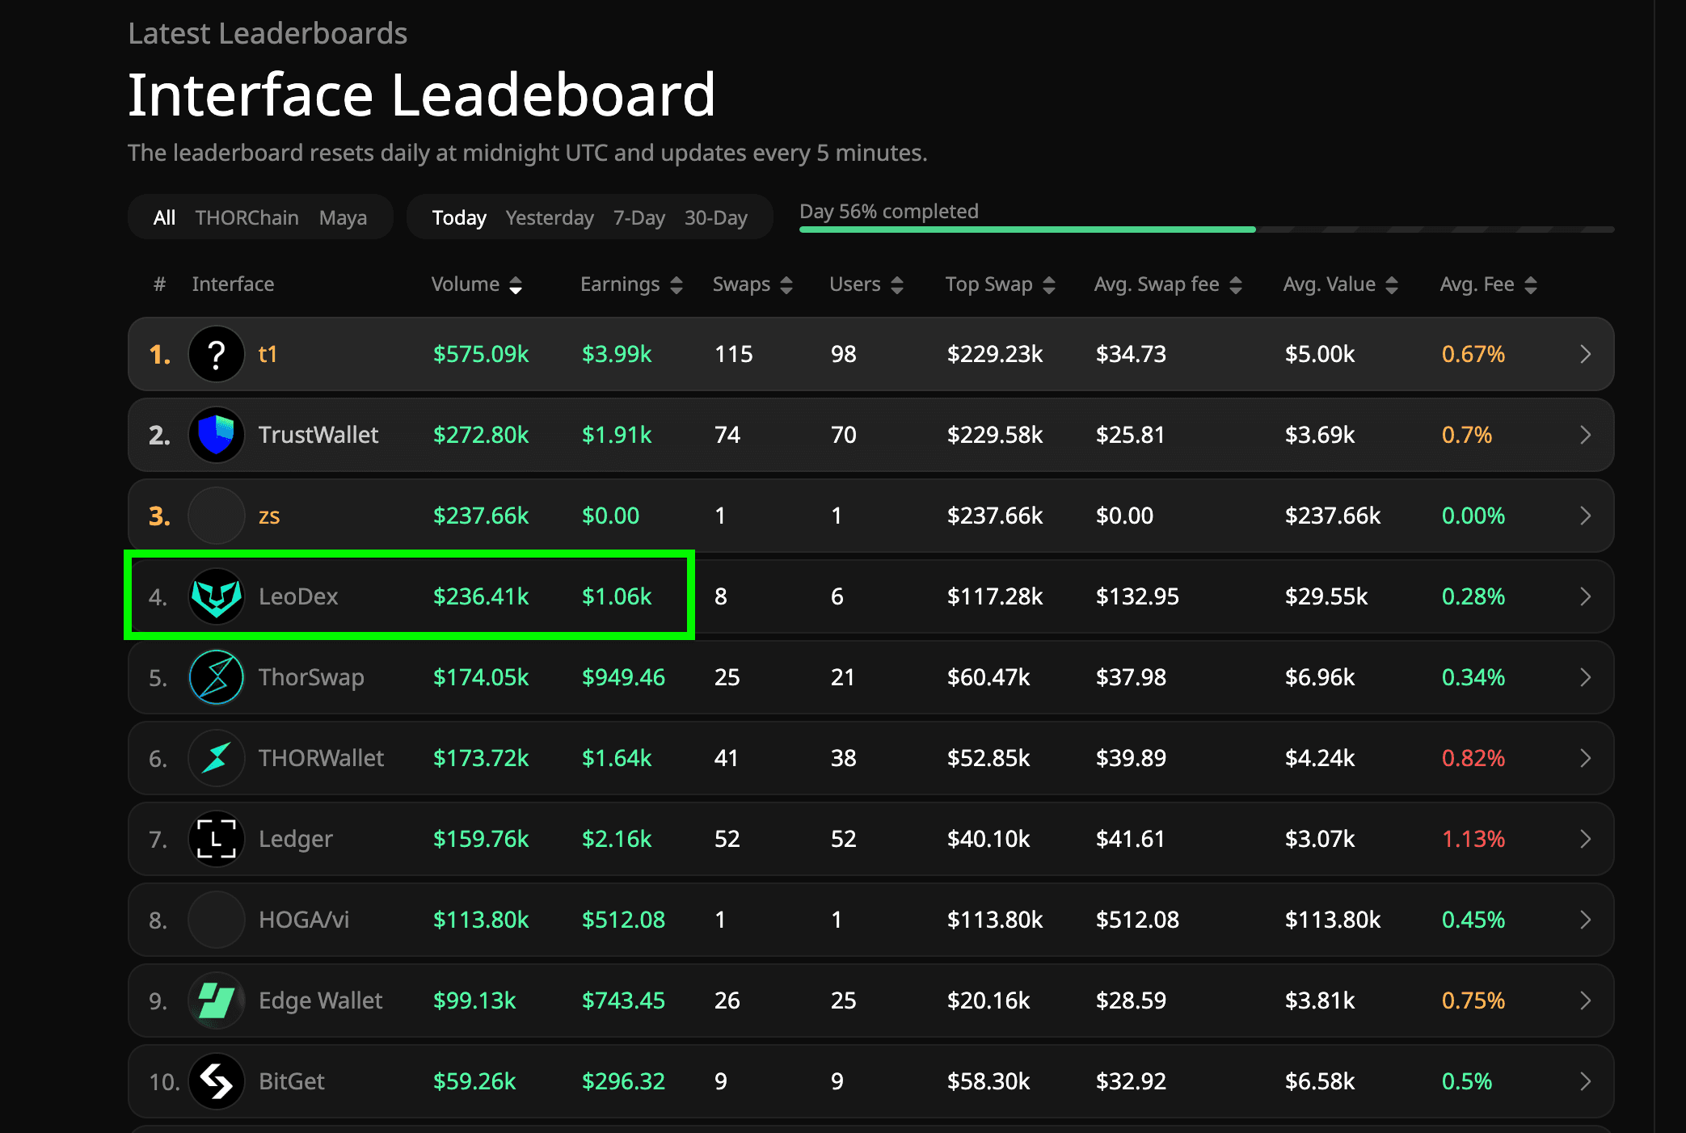Sort by Avg. Value arrows
This screenshot has height=1133, width=1686.
coord(1391,285)
